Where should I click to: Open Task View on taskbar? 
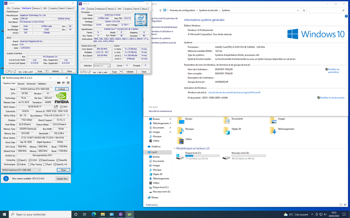point(85,215)
